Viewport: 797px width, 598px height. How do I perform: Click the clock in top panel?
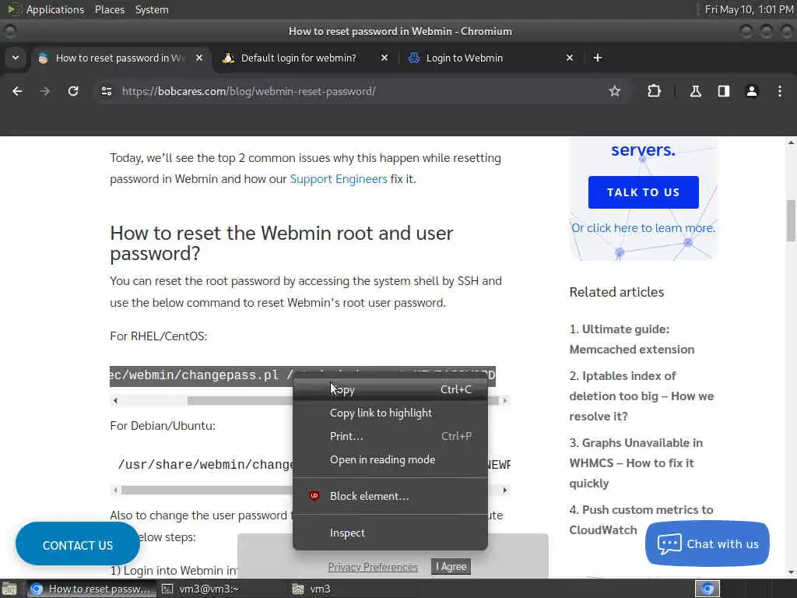[x=750, y=9]
